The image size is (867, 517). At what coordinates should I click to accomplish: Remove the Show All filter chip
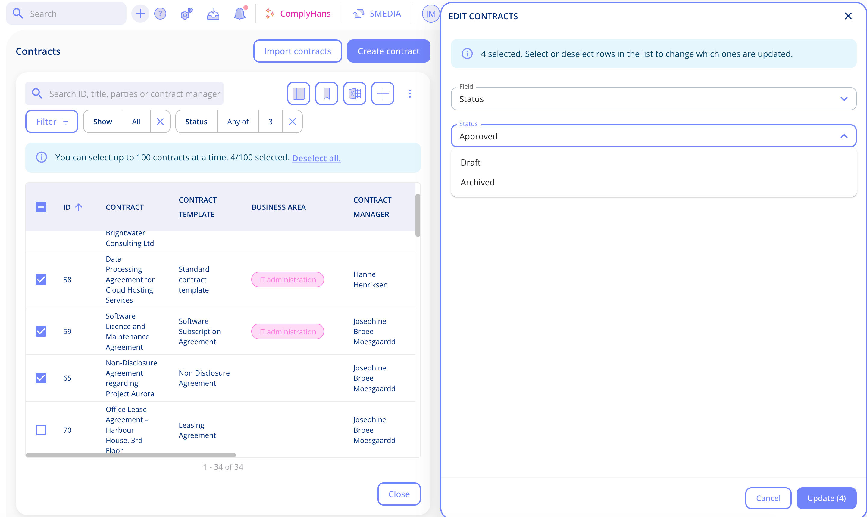tap(160, 122)
